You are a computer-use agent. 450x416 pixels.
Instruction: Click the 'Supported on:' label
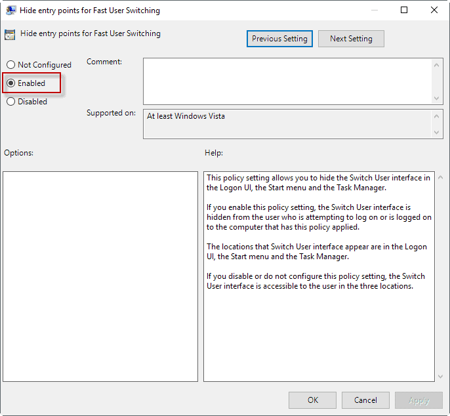pos(111,113)
